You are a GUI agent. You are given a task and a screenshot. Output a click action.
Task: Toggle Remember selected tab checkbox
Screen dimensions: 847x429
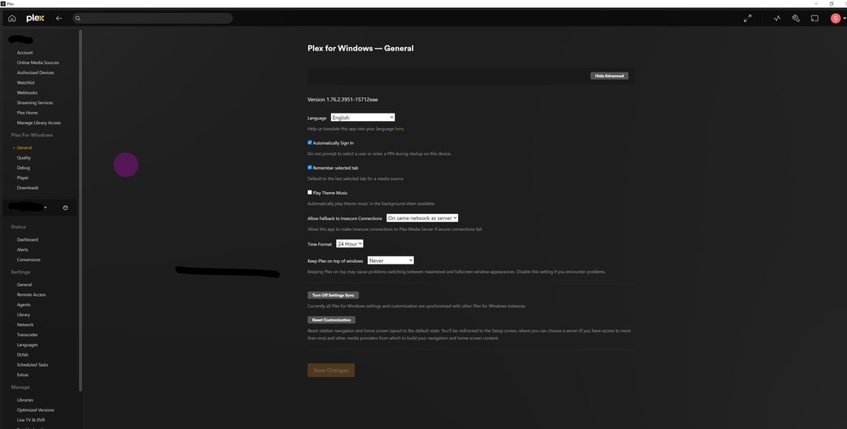coord(310,167)
